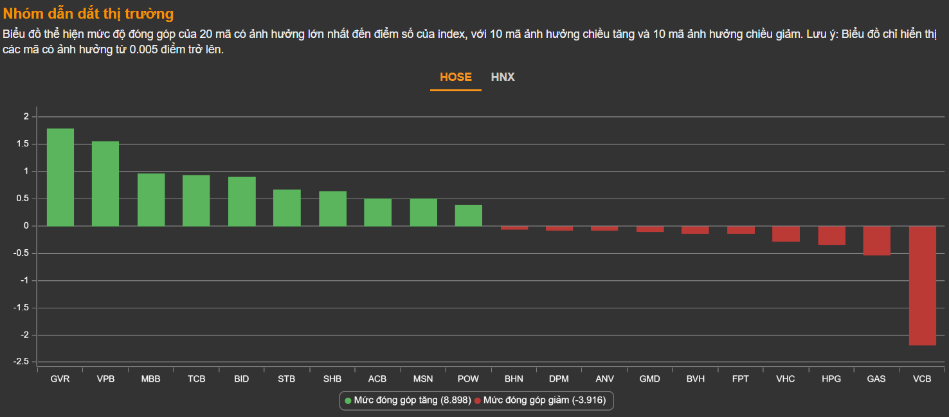Switch to the HNX tab
949x417 pixels.
pos(503,77)
